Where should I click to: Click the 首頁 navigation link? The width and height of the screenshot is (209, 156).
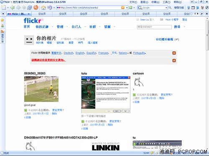point(27,27)
